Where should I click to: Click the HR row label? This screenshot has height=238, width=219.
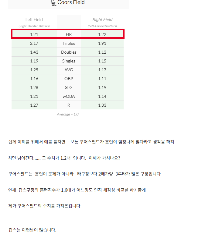click(69, 34)
